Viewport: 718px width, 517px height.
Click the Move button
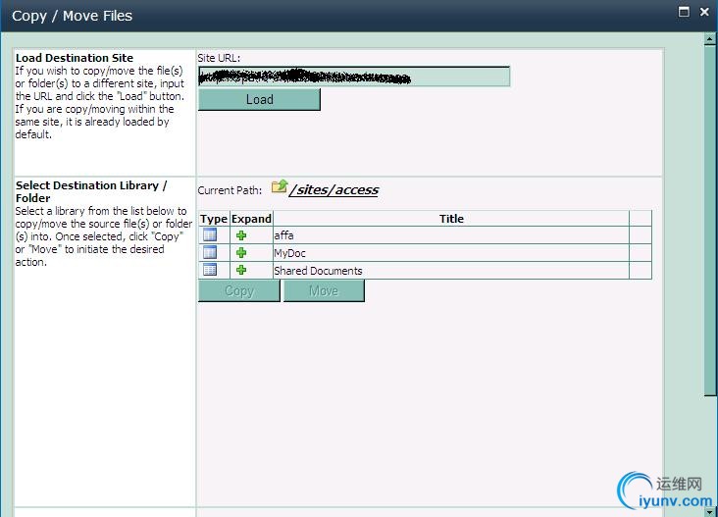(x=324, y=290)
